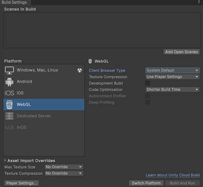Screen dimensions: 203x187
Task: Click the Unity logo beside Windows, Mac, Linux
Action: tap(80, 70)
